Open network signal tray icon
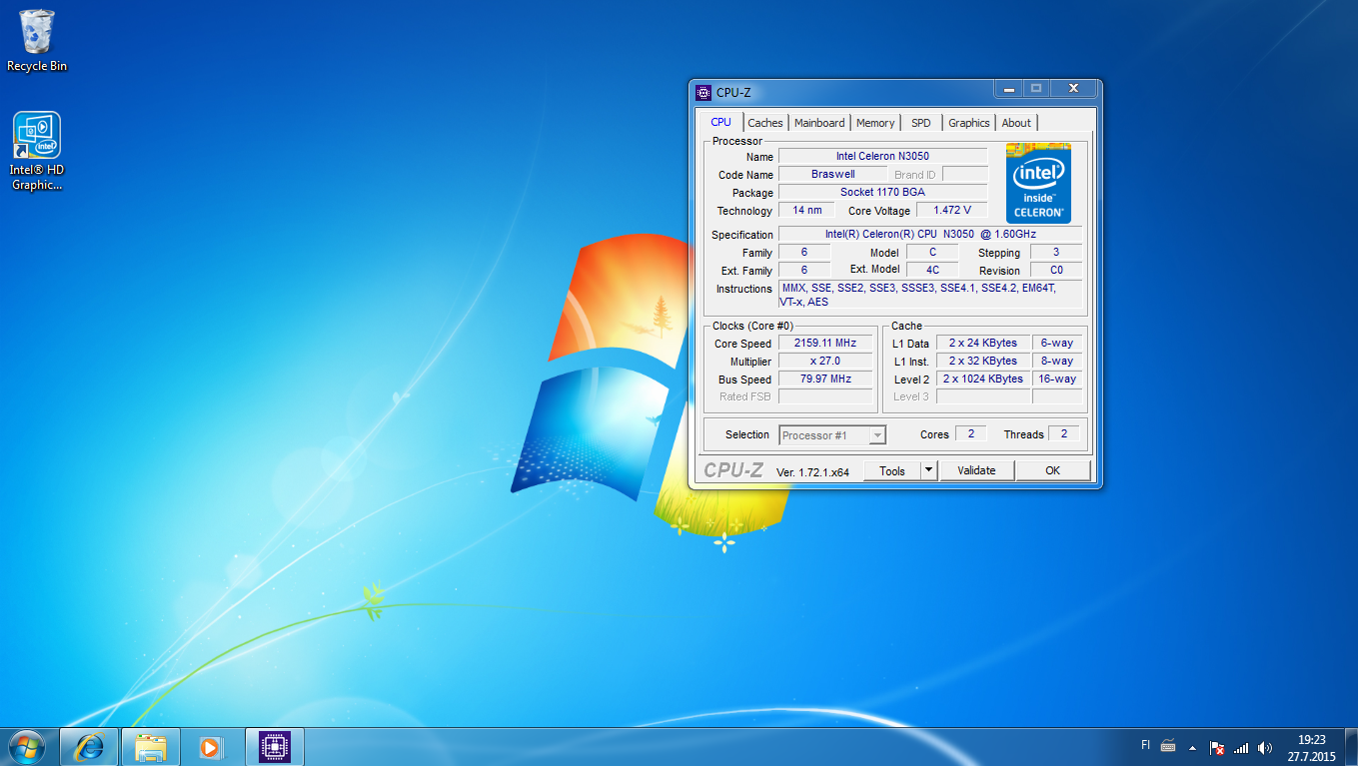 click(x=1241, y=747)
